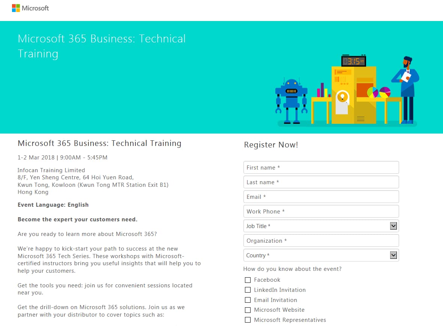Focus the Email input field
Viewport: 443px width, 326px height.
click(x=321, y=197)
